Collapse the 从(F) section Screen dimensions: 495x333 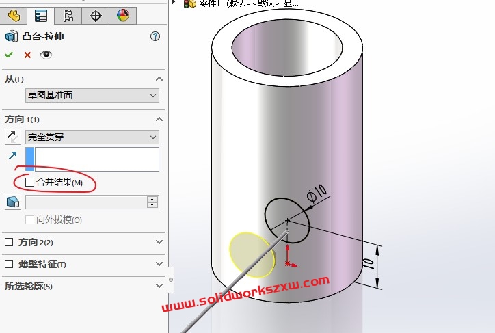coord(159,79)
